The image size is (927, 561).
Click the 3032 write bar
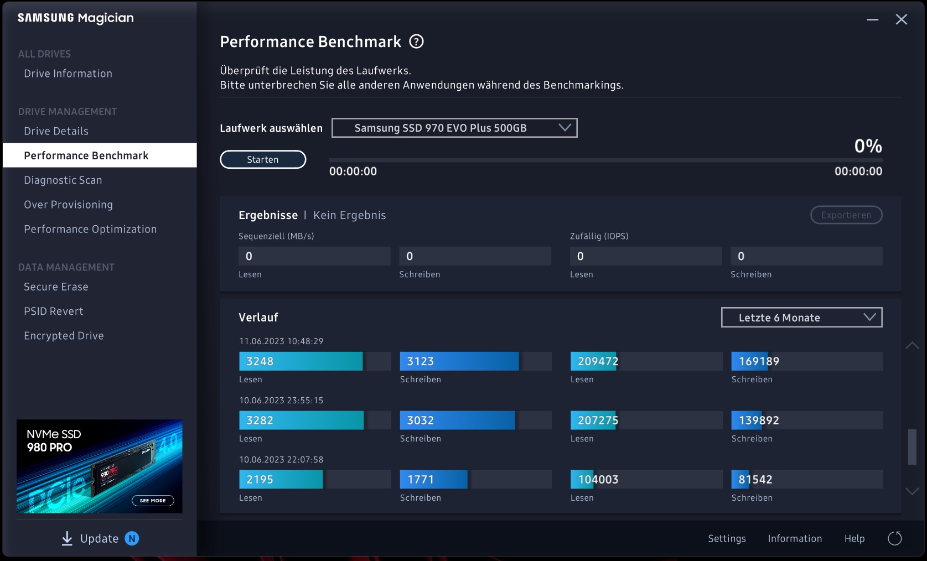click(476, 420)
